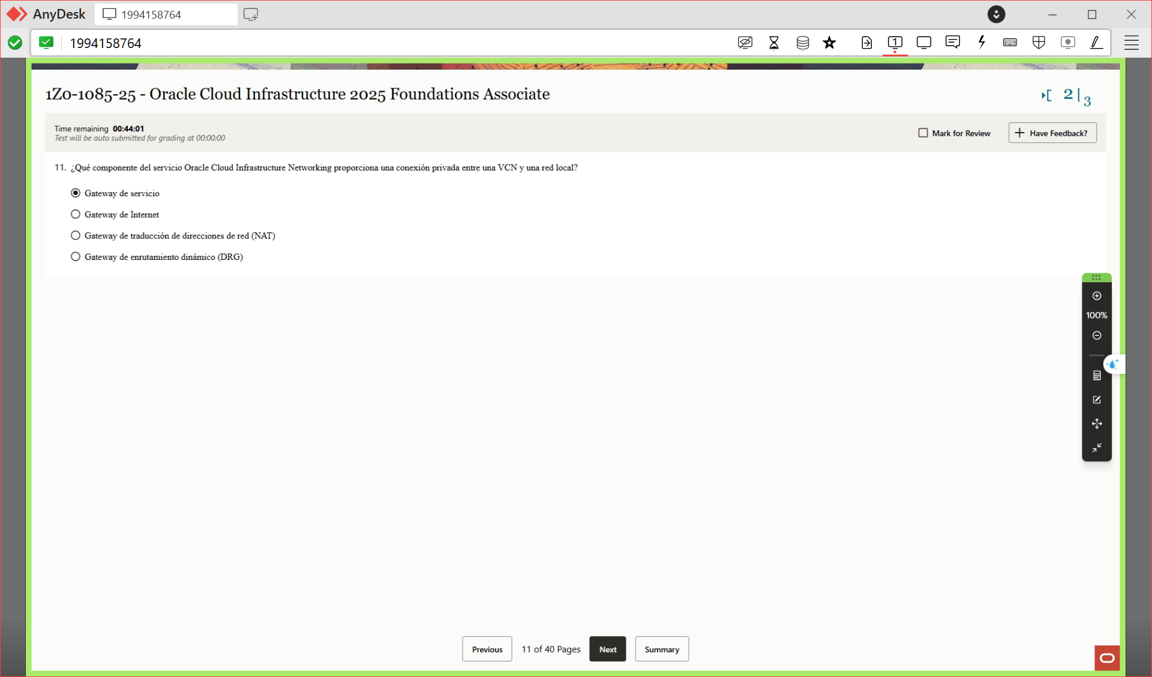Select the Gateway de Internet option
The height and width of the screenshot is (677, 1152).
click(x=76, y=214)
